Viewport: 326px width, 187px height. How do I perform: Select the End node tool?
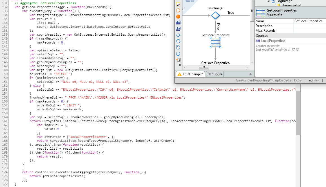(x=178, y=16)
